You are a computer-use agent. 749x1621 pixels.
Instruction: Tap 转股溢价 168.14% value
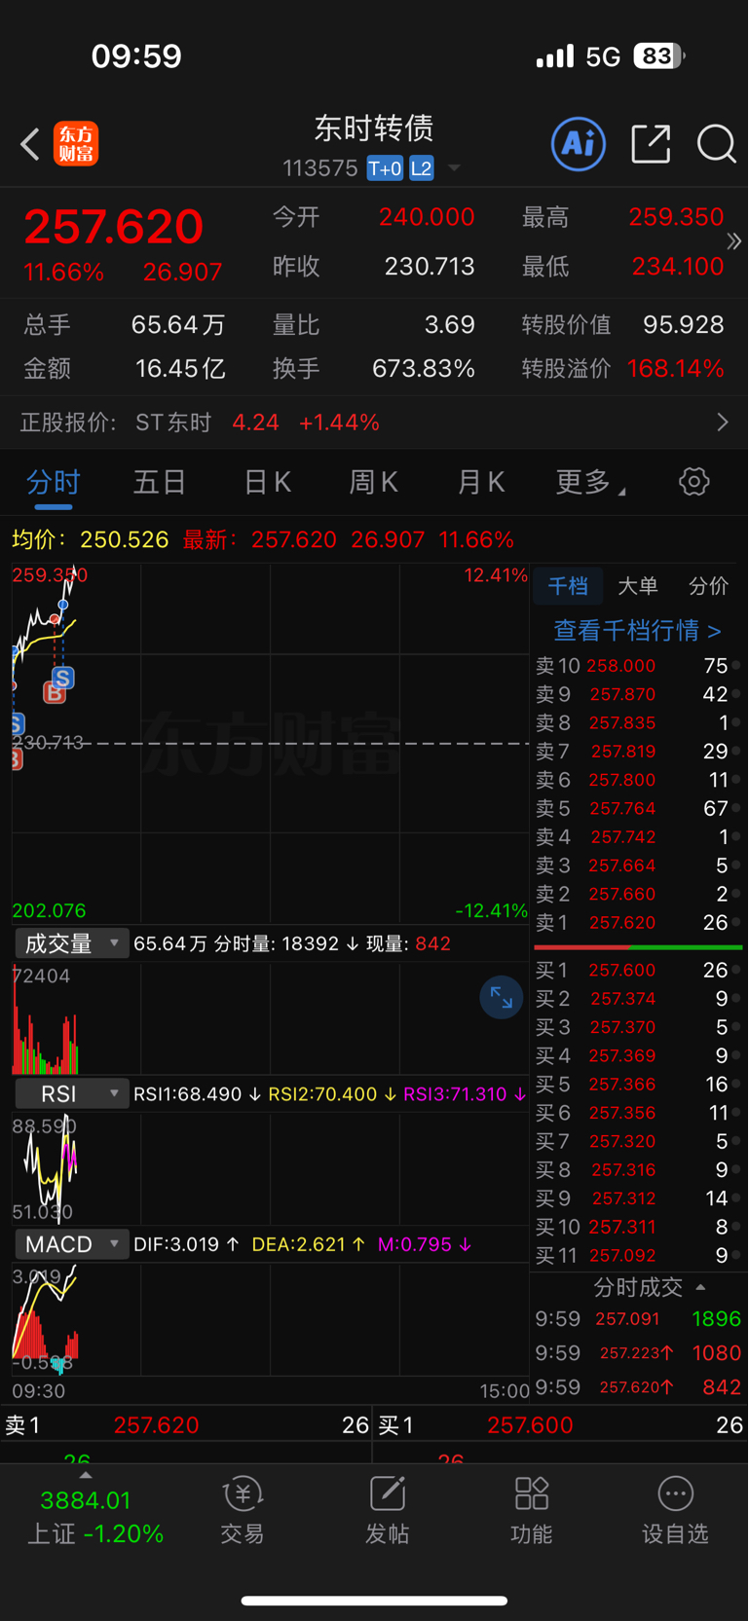tap(675, 368)
